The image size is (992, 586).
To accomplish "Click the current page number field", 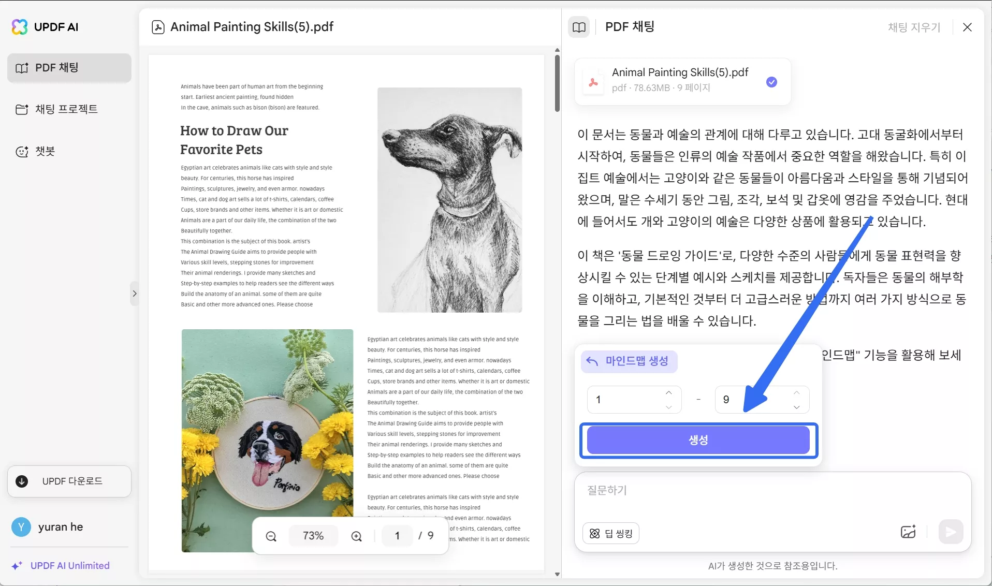I will (x=397, y=536).
